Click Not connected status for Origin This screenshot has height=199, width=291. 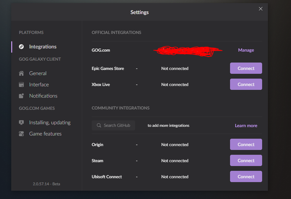(x=175, y=144)
